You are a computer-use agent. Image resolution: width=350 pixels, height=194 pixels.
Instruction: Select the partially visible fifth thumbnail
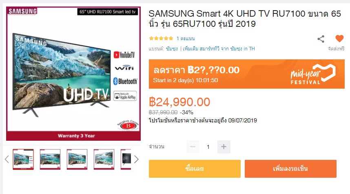126,159
